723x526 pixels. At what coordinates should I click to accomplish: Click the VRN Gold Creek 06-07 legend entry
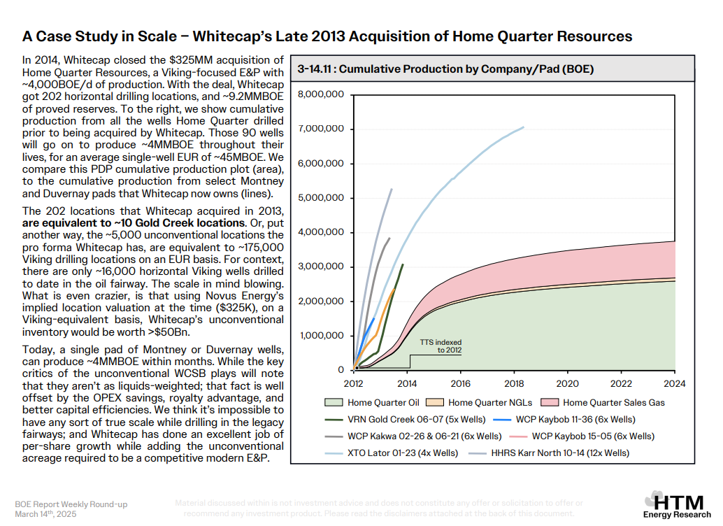406,420
